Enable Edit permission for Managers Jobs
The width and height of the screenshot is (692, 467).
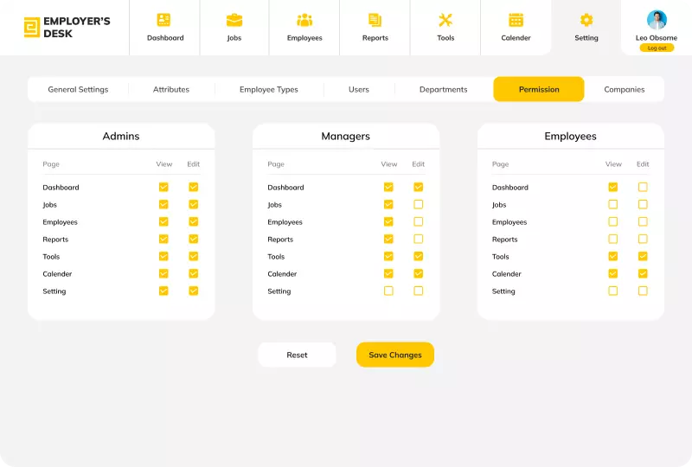click(x=419, y=205)
